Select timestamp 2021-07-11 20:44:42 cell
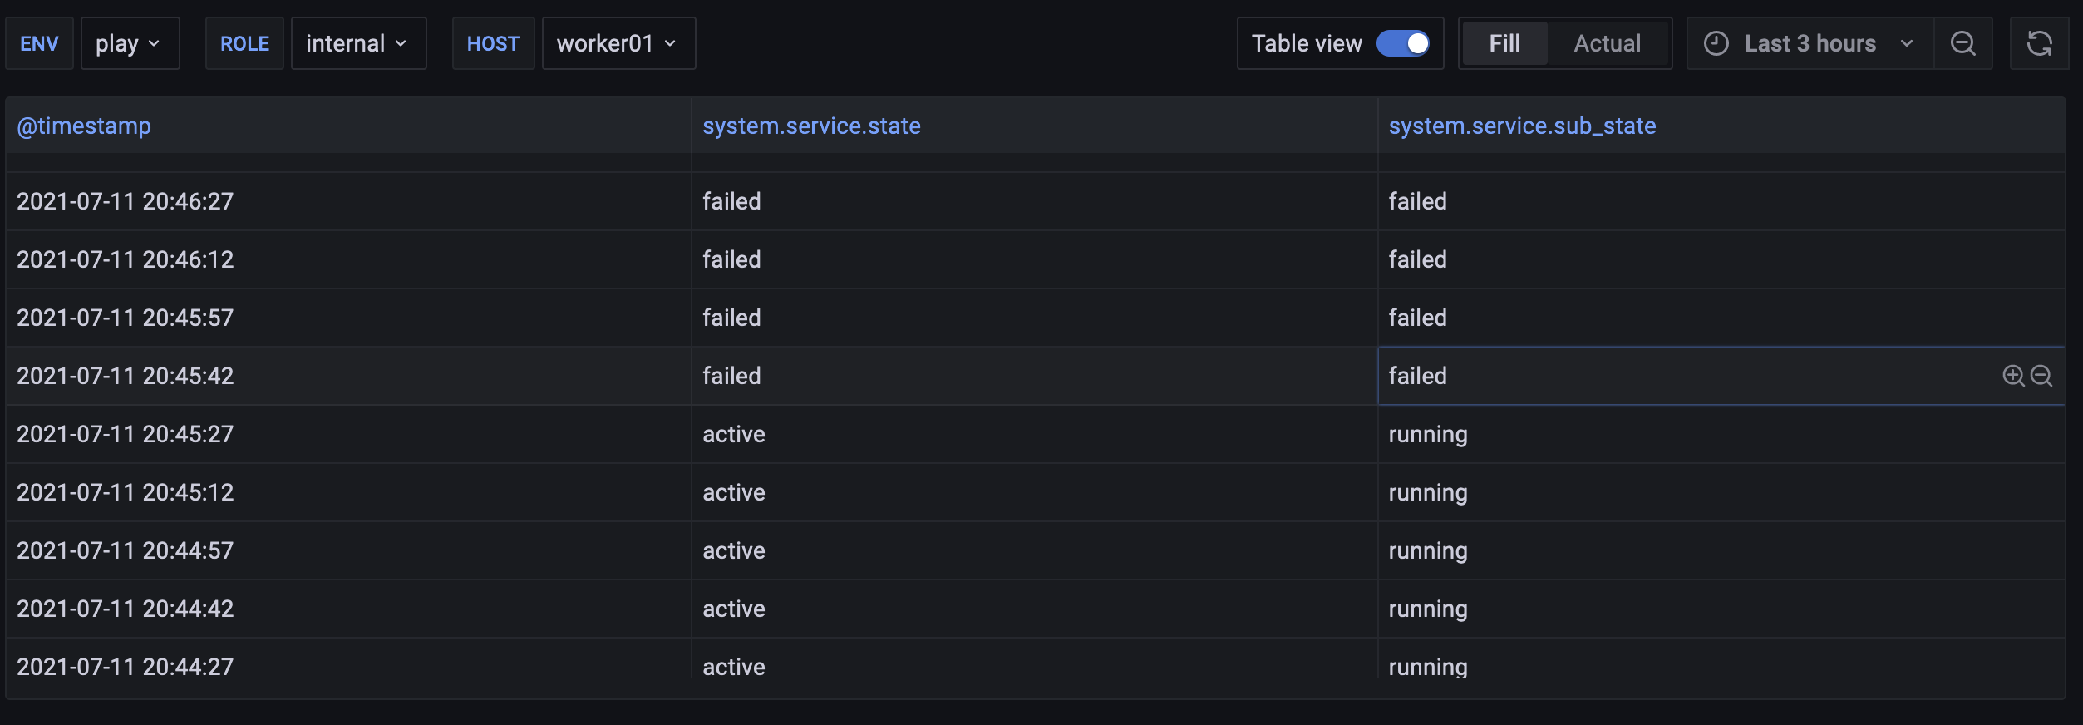Viewport: 2083px width, 725px height. pos(348,609)
